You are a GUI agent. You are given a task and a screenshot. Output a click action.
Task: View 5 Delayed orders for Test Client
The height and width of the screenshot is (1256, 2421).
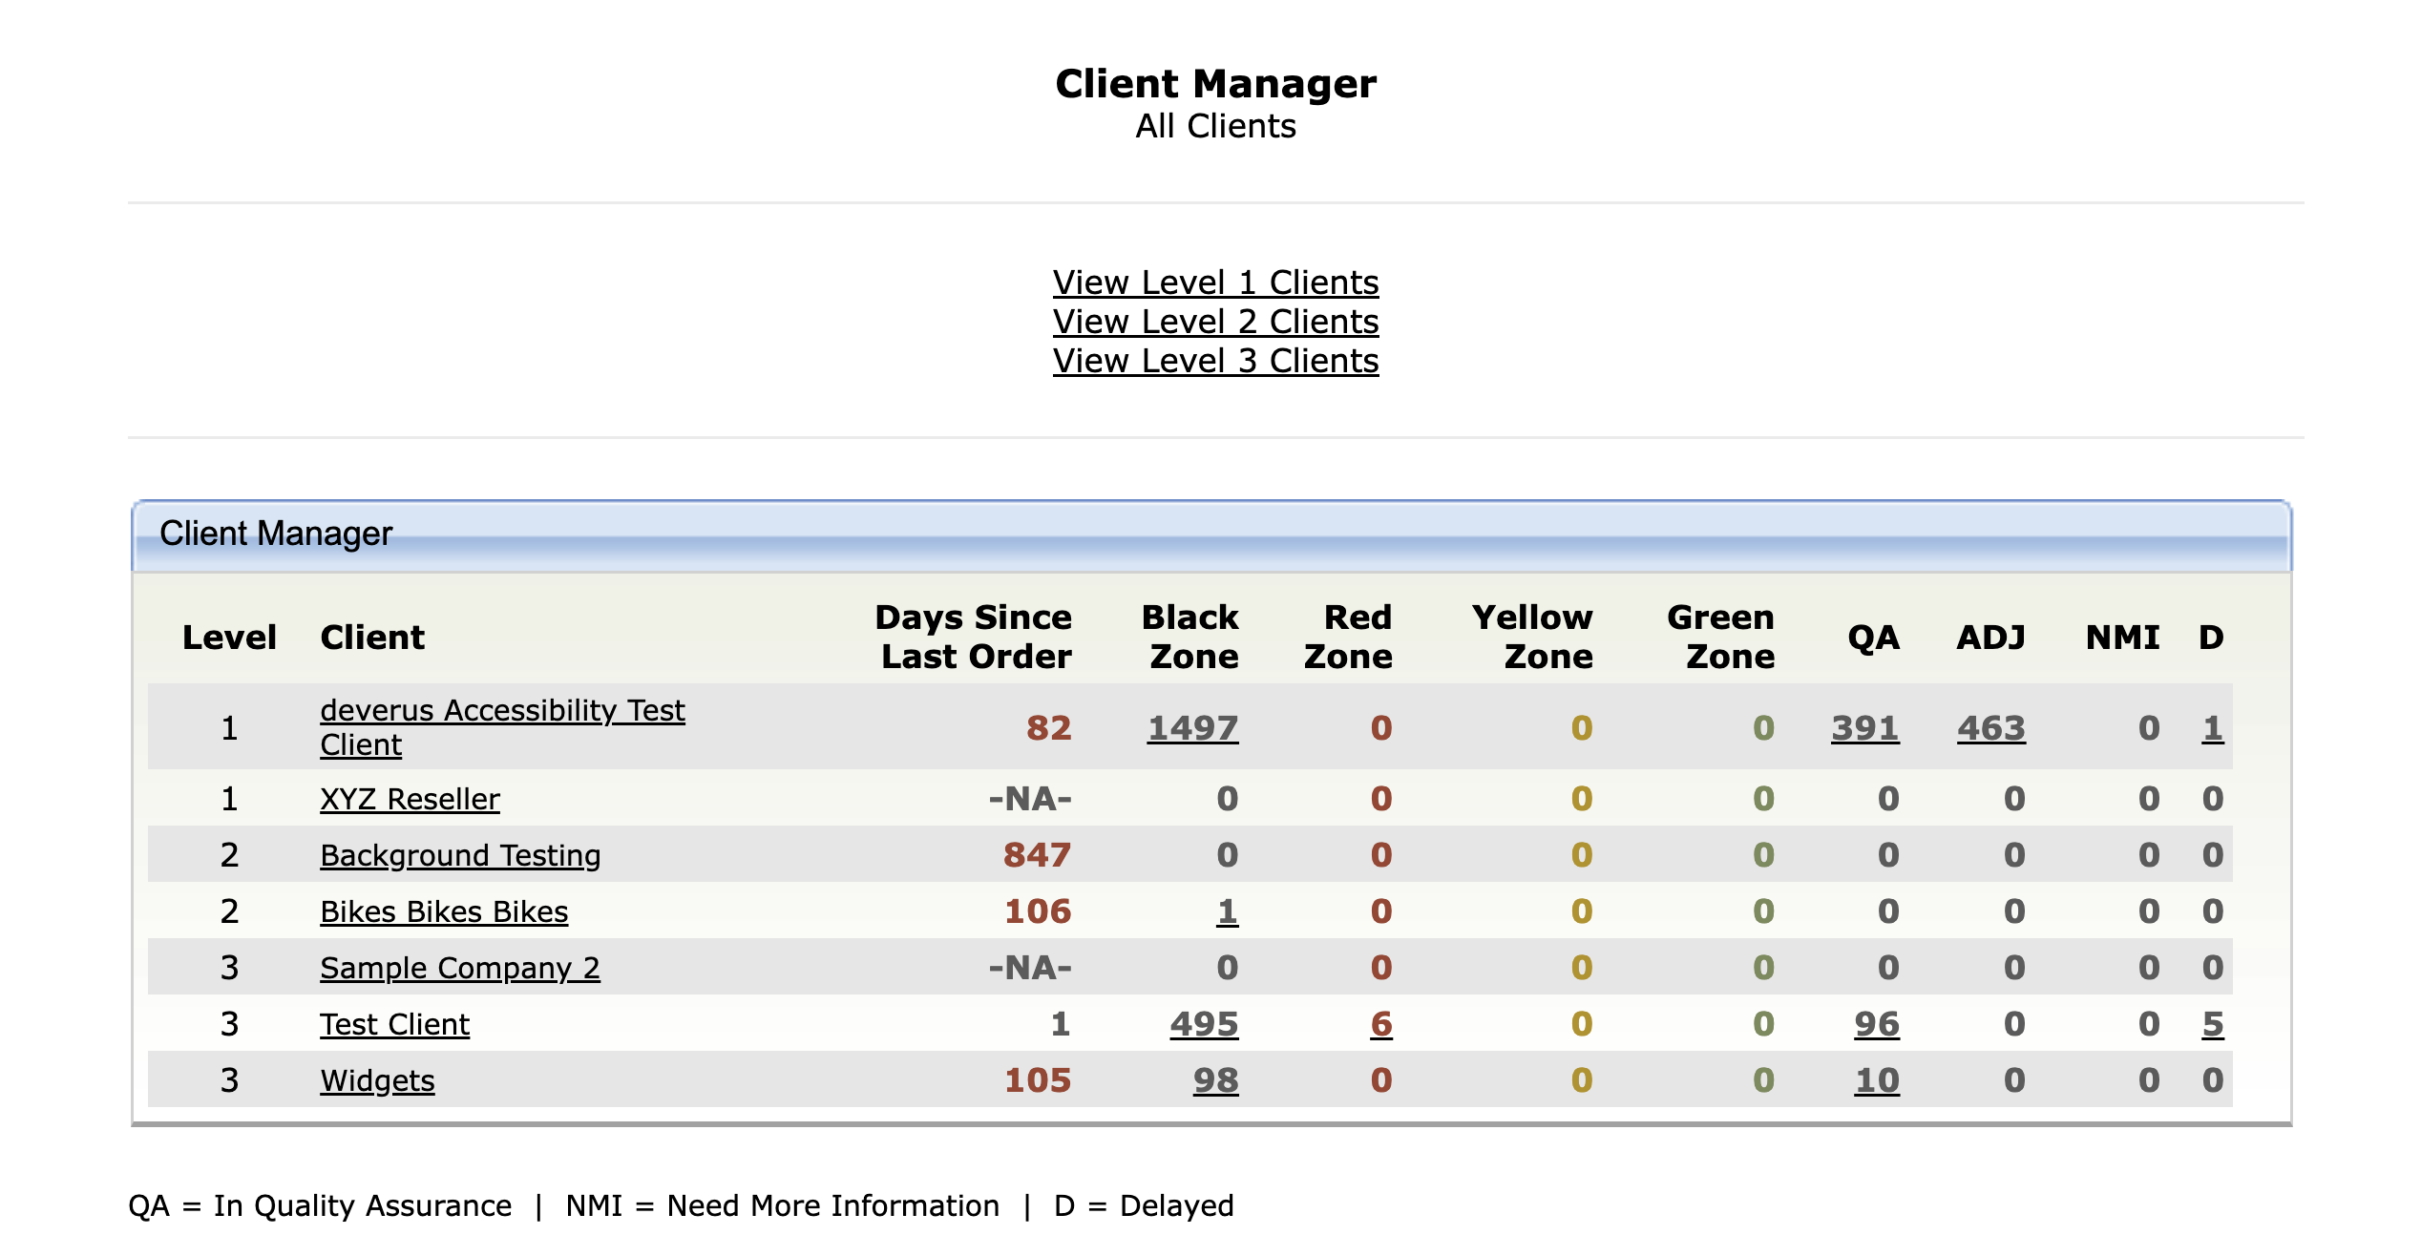click(x=2213, y=1024)
